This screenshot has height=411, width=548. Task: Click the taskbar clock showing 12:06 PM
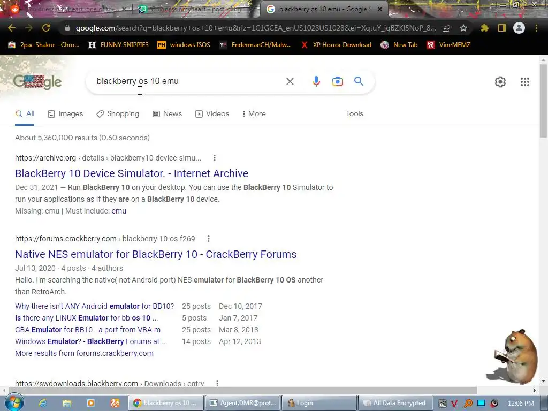521,404
